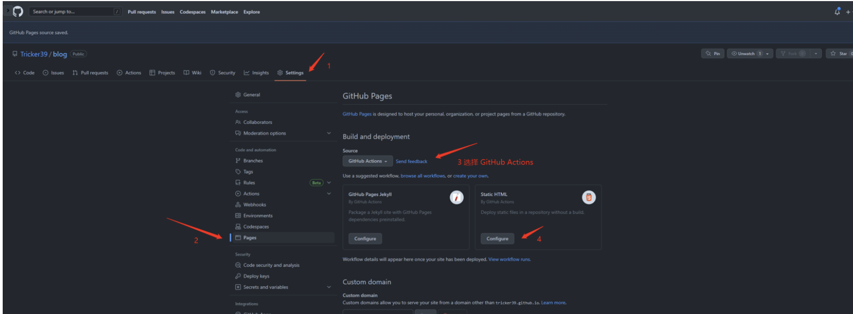Open Environments settings in the sidebar
This screenshot has height=314, width=853.
pyautogui.click(x=257, y=216)
